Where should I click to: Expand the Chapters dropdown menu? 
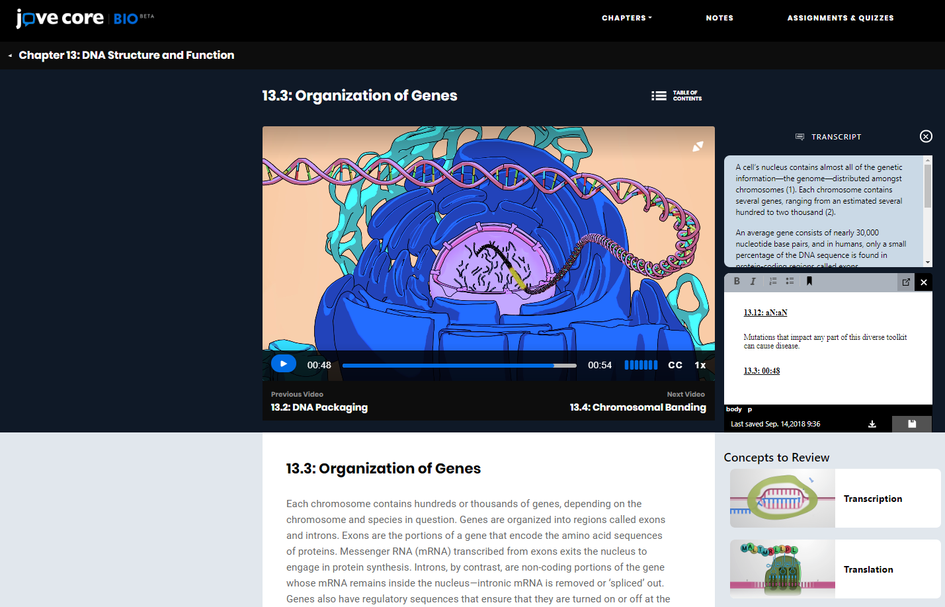[626, 18]
